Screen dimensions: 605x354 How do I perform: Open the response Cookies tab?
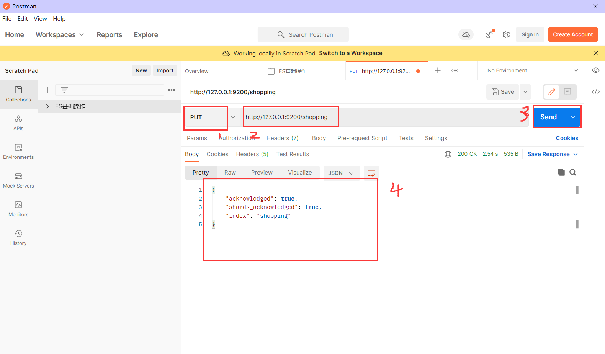coord(217,154)
